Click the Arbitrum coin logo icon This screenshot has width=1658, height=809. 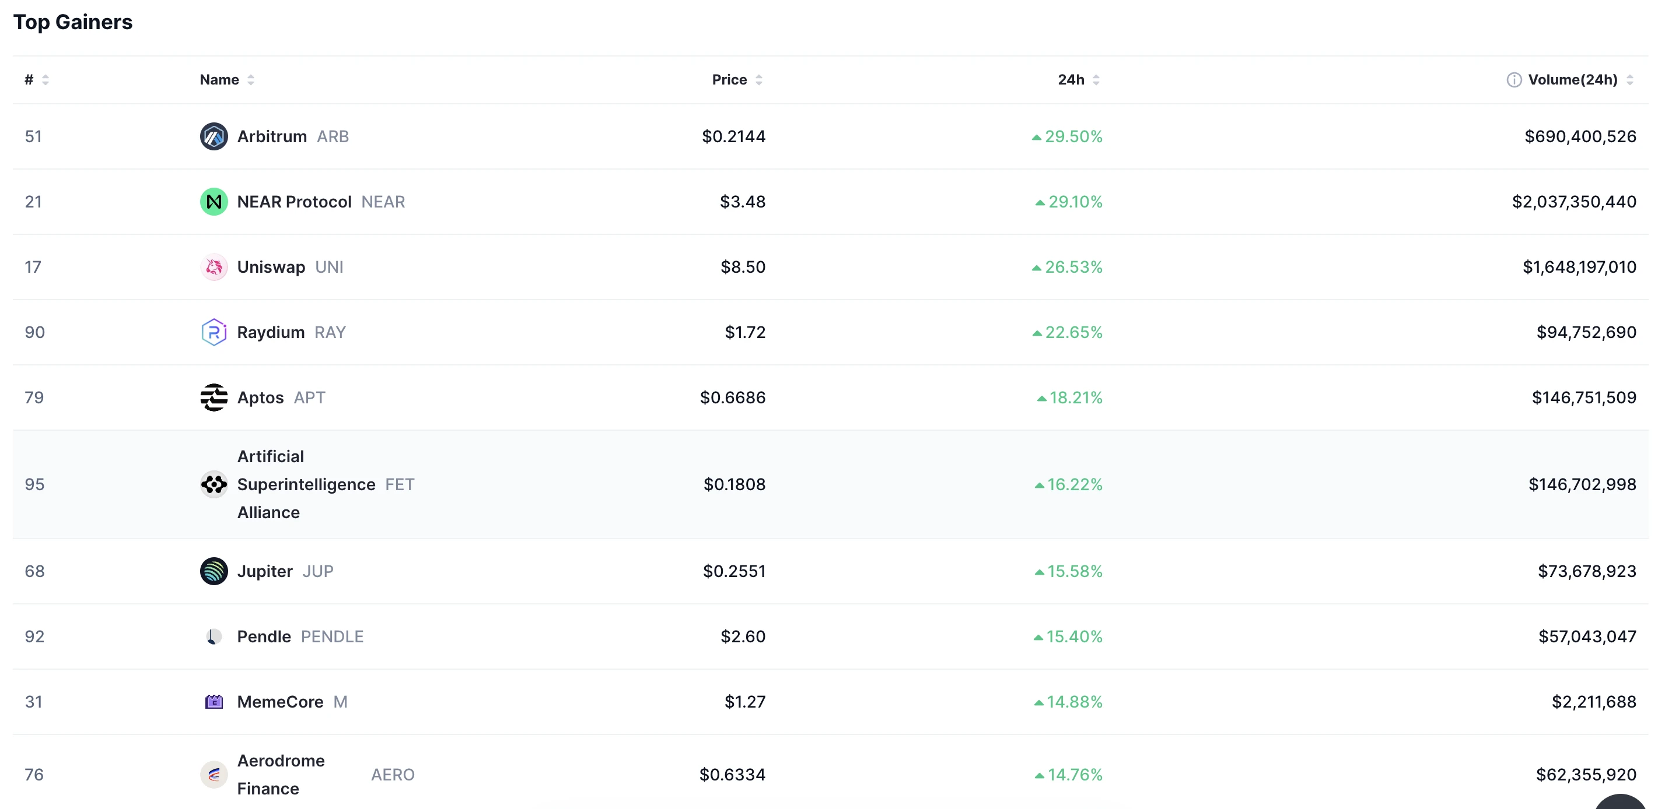[x=214, y=136]
